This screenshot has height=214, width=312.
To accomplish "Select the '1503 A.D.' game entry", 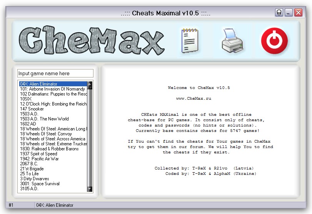I will 53,114.
